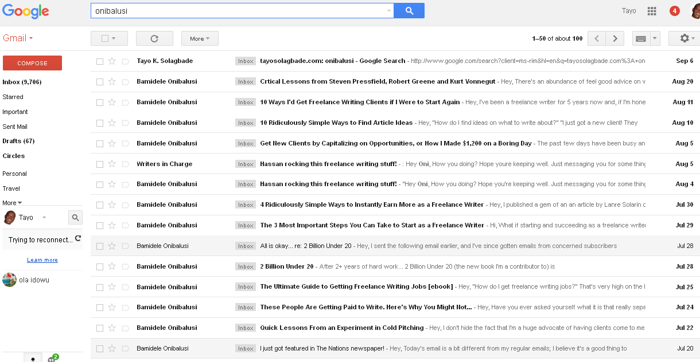Viewport: 700px width, 362px height.
Task: Tick checkbox for the Aug 20 email
Action: pos(100,82)
